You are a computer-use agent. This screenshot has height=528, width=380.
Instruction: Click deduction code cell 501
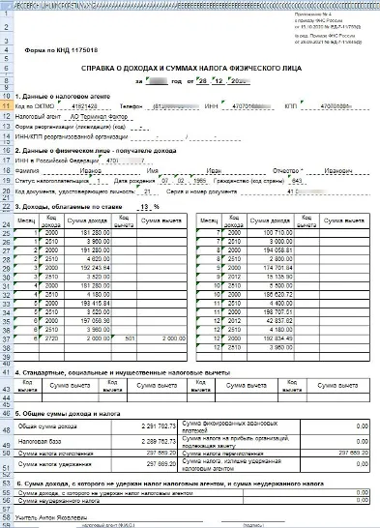coord(124,338)
